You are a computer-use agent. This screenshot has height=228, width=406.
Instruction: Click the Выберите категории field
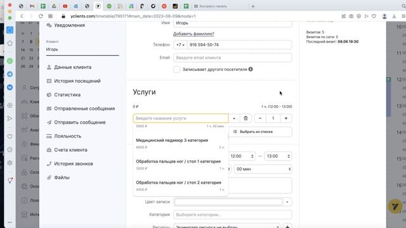tap(233, 215)
